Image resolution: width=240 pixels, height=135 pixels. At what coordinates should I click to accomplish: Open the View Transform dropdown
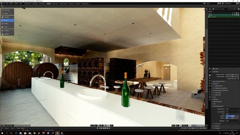[232, 112]
